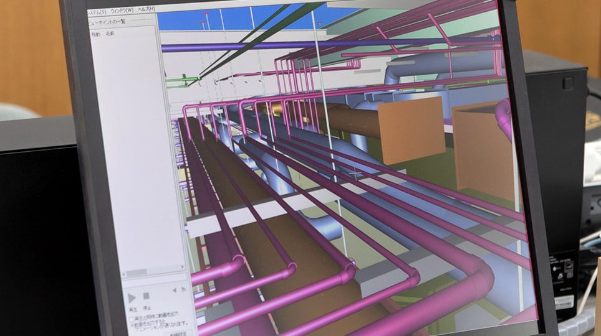The height and width of the screenshot is (336, 601).
Task: Open the システム(S) menu
Action: point(96,11)
